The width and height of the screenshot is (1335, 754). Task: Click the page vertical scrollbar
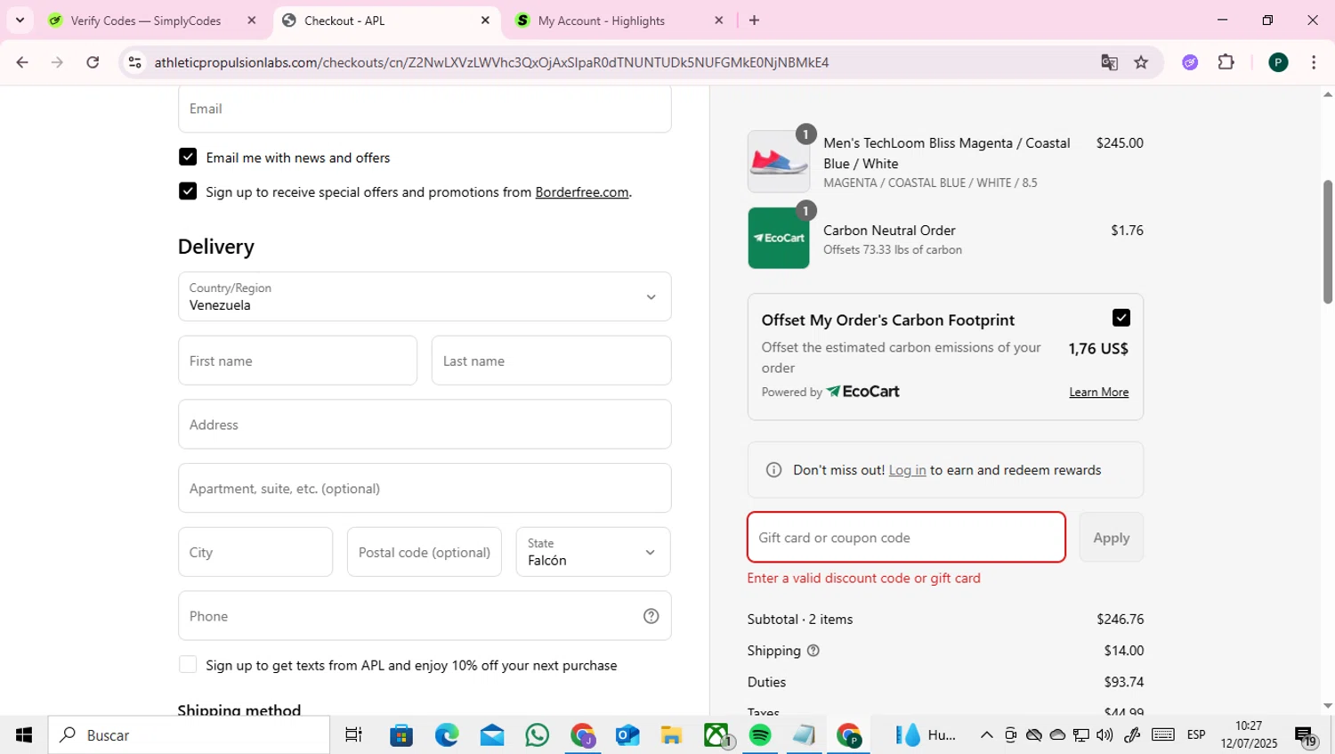(1327, 242)
